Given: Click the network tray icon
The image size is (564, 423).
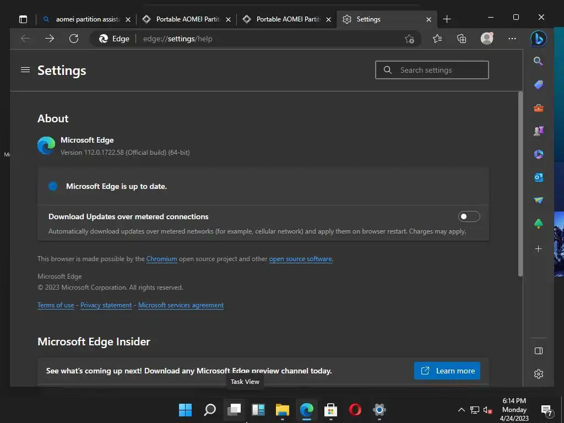Looking at the screenshot, I should (x=474, y=410).
